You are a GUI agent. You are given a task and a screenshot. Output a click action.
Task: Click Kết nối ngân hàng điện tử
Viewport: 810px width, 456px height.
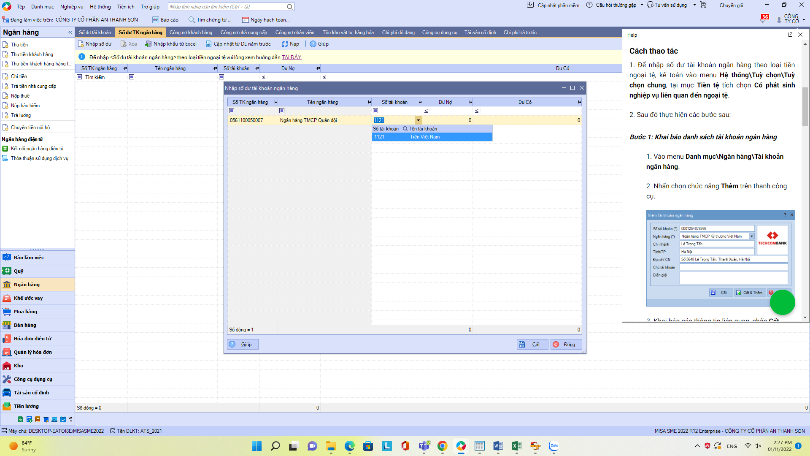pos(37,149)
